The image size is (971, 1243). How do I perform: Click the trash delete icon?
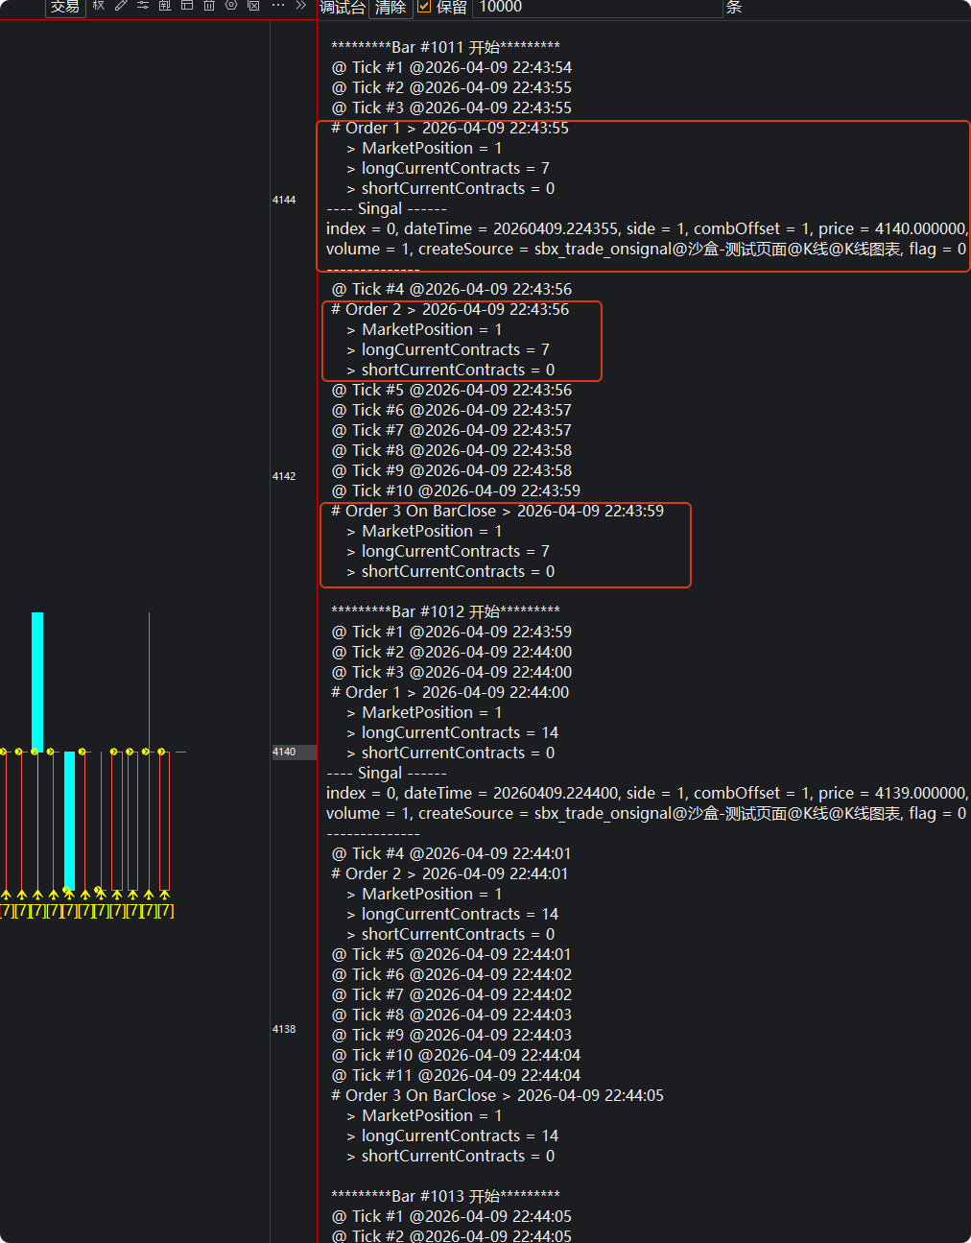[209, 5]
